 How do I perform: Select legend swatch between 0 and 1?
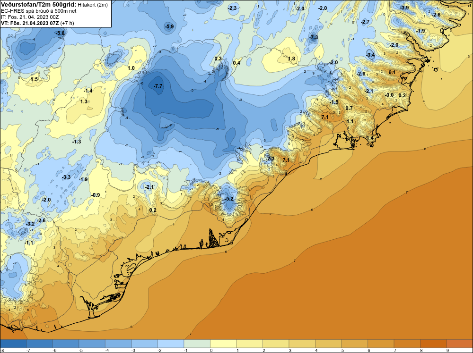click(x=223, y=344)
